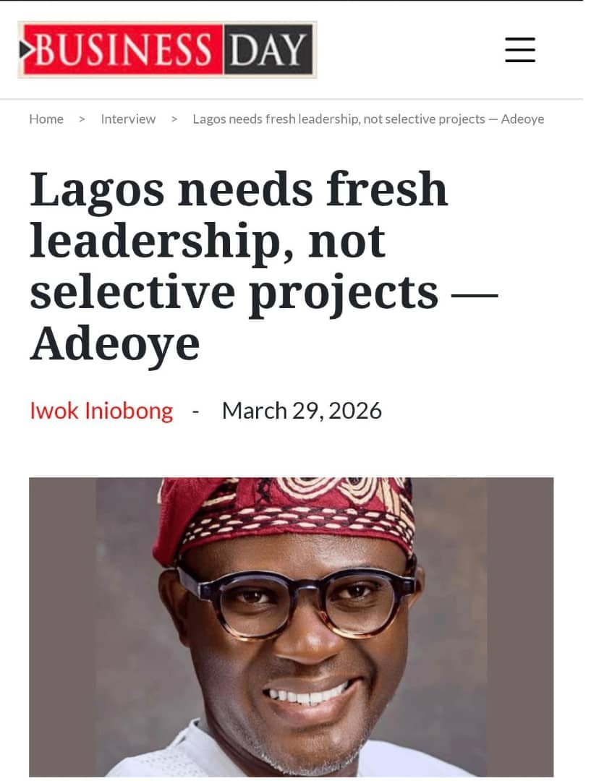This screenshot has width=612, height=781.
Task: Click the chevron between Home and Interview breadcrumbs
Action: click(80, 119)
